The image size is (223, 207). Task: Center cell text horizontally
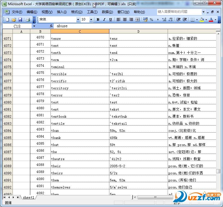click(125, 20)
